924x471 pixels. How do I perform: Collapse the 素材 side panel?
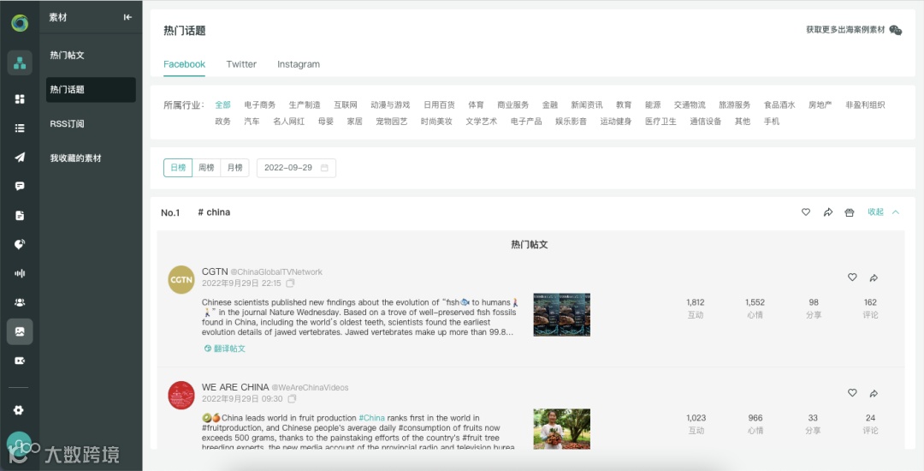pyautogui.click(x=127, y=18)
